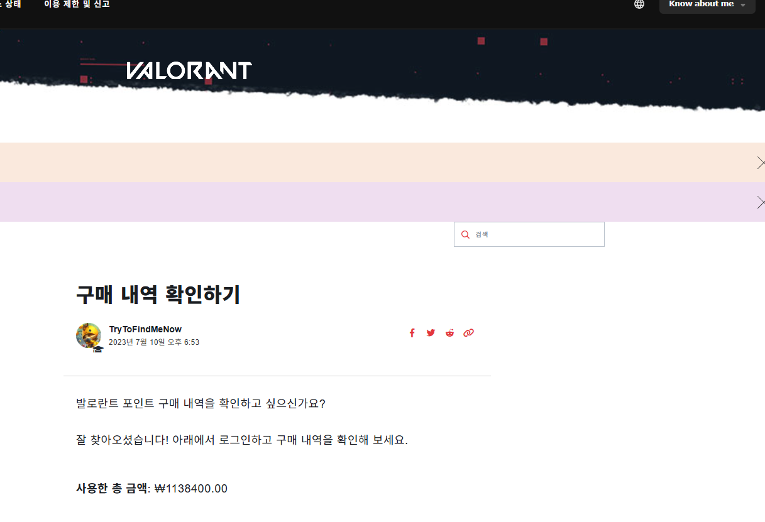Expand the Know about me account dropdown
The image size is (765, 522).
pyautogui.click(x=707, y=5)
